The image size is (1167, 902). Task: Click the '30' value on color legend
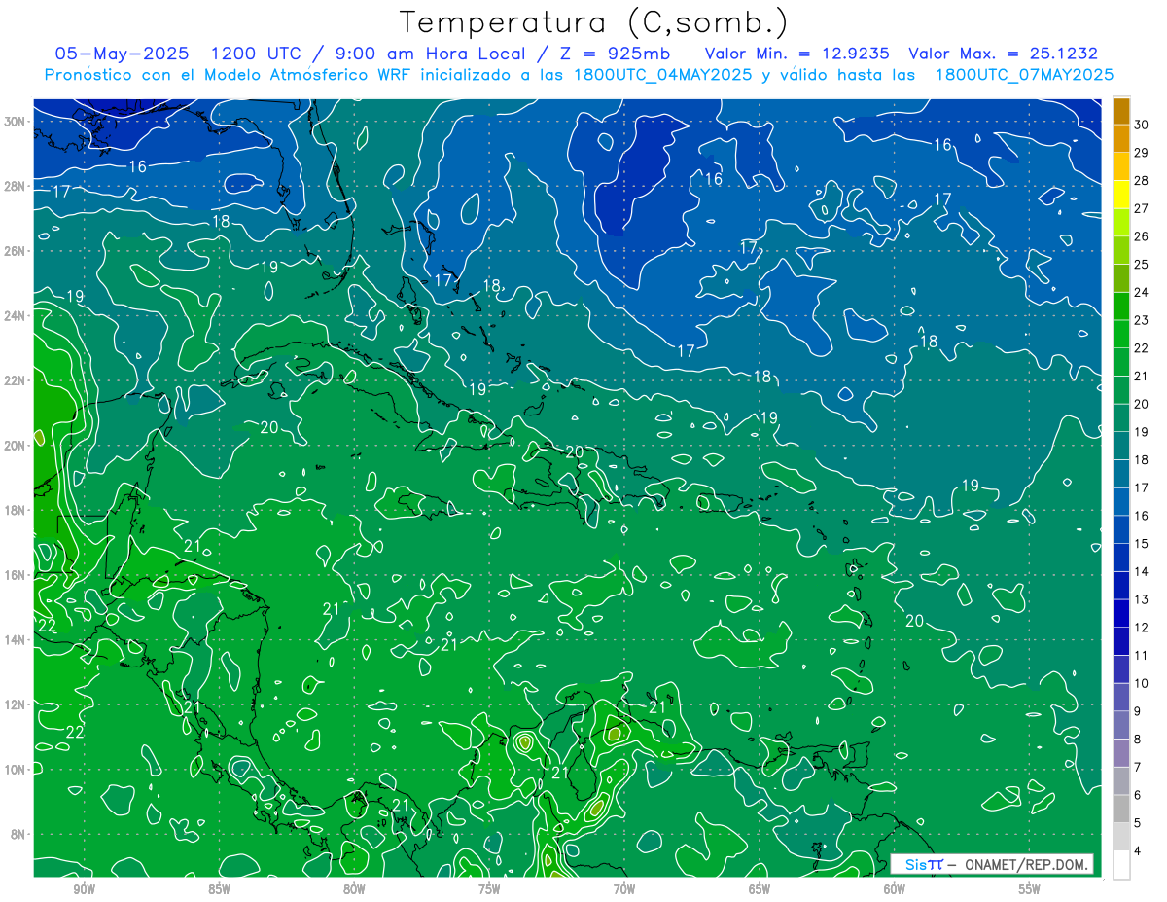pyautogui.click(x=1142, y=125)
